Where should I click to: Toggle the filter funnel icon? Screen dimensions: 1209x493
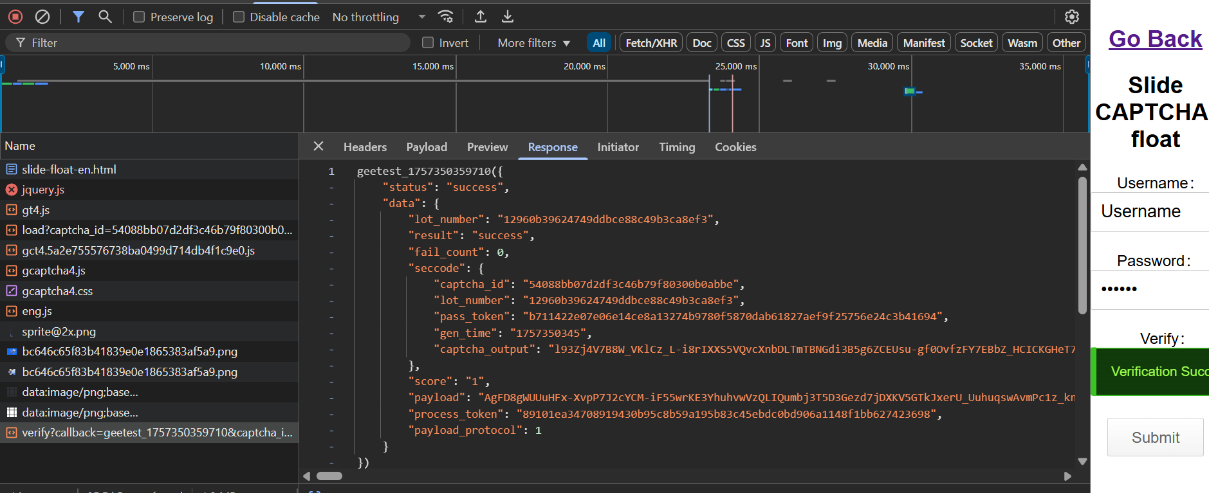pyautogui.click(x=78, y=17)
